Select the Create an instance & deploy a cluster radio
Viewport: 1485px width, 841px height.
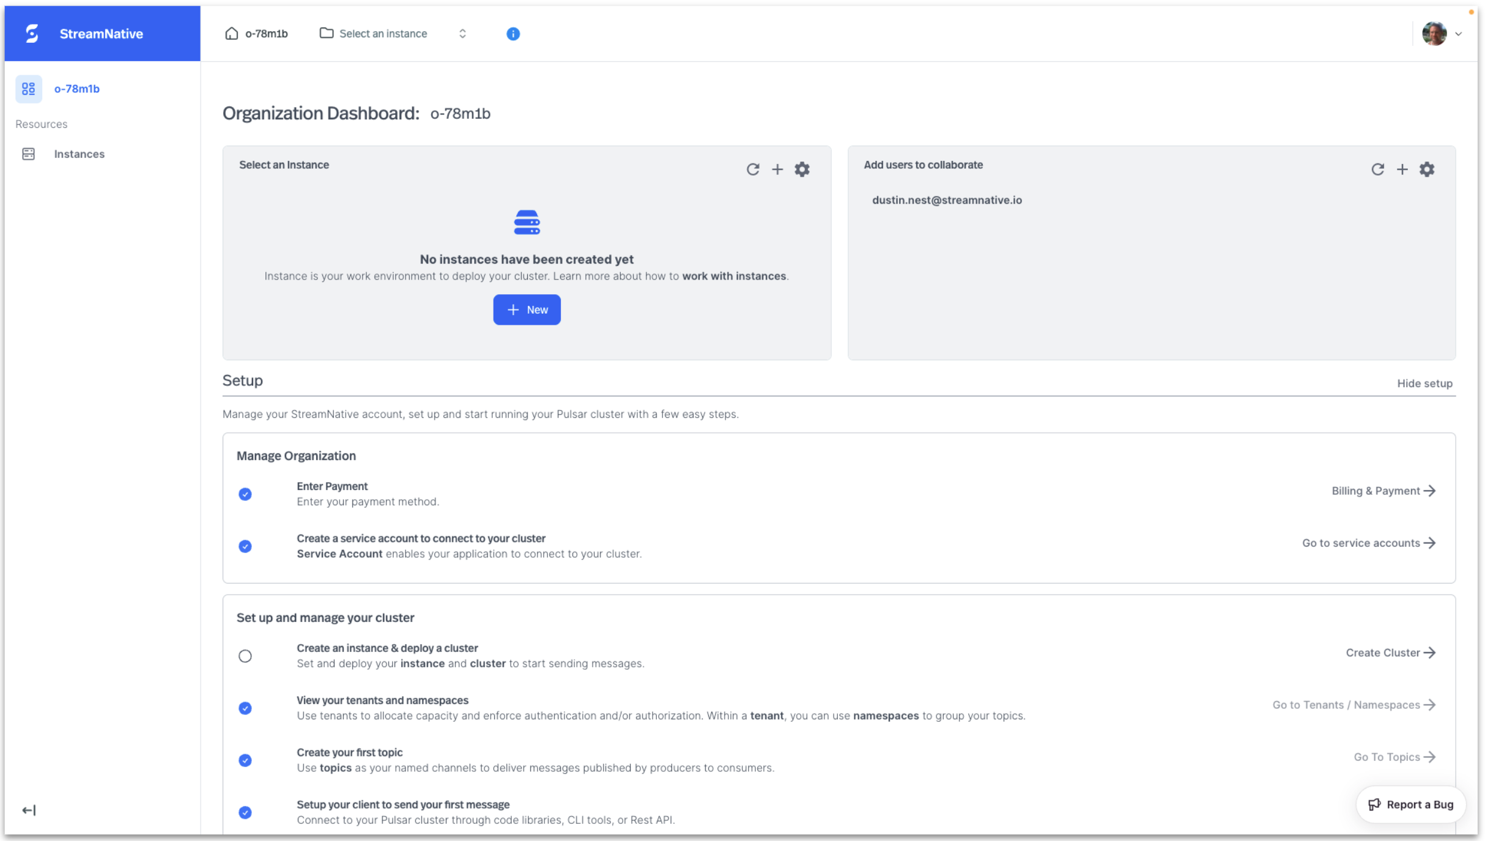[x=245, y=656]
